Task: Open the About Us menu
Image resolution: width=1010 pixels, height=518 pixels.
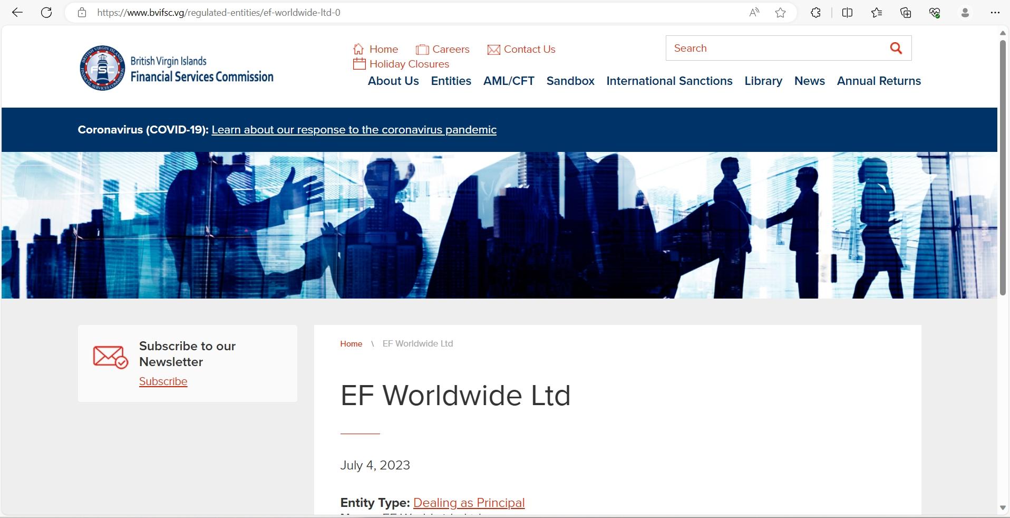Action: [x=393, y=81]
